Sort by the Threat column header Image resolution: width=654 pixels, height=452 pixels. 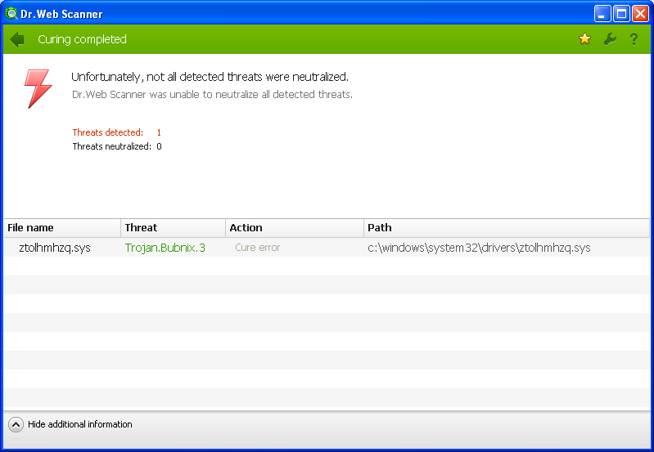click(x=174, y=228)
